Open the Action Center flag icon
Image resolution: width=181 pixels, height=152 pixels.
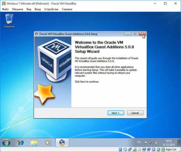[x=146, y=142]
